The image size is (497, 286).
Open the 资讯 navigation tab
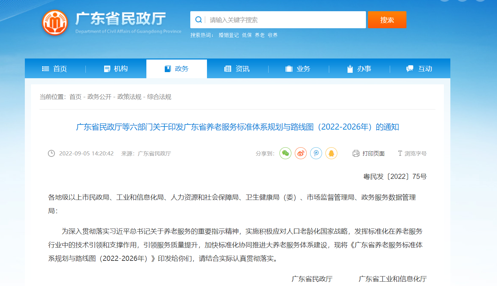click(x=238, y=69)
